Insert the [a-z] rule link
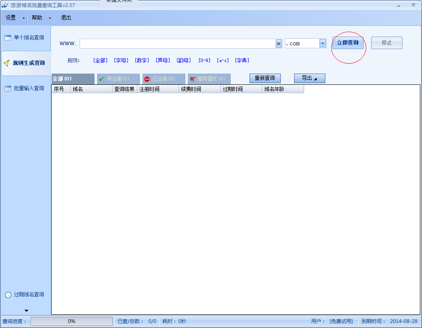This screenshot has width=422, height=328. [x=223, y=60]
